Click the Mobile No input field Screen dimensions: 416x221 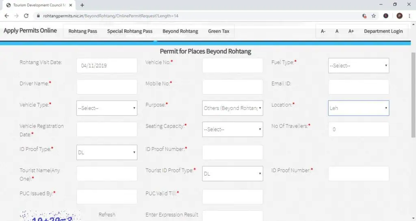coord(232,86)
